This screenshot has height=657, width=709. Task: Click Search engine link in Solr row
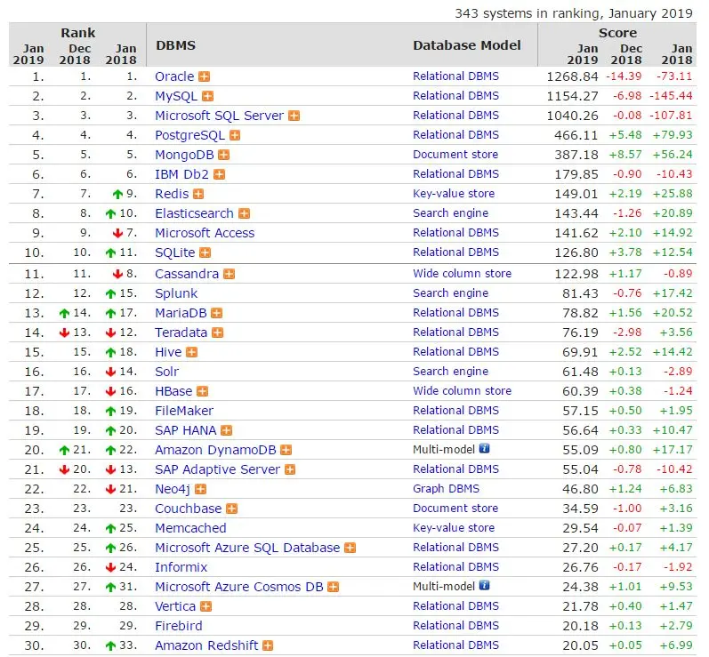coord(450,372)
